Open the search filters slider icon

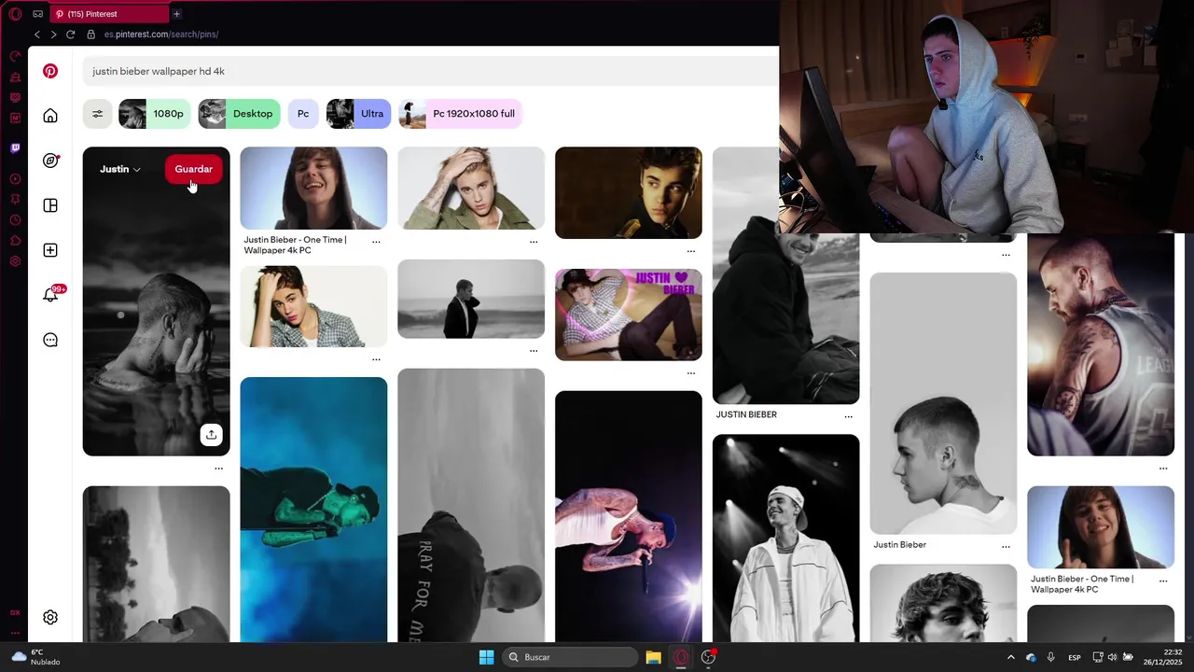click(x=97, y=114)
